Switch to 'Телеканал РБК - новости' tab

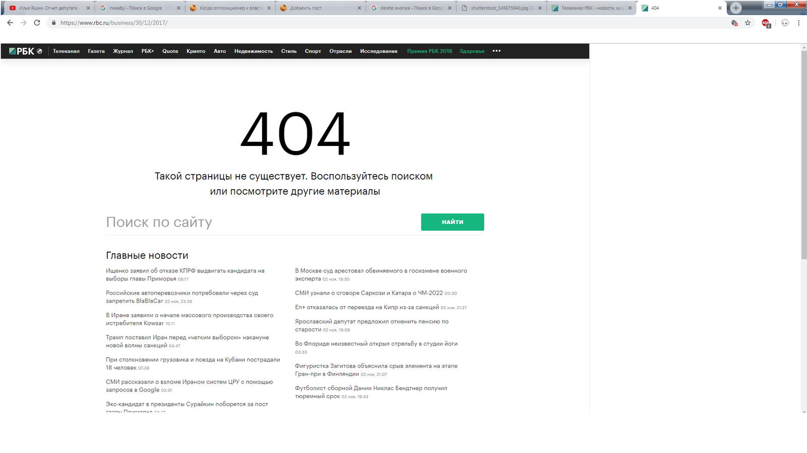pos(592,8)
